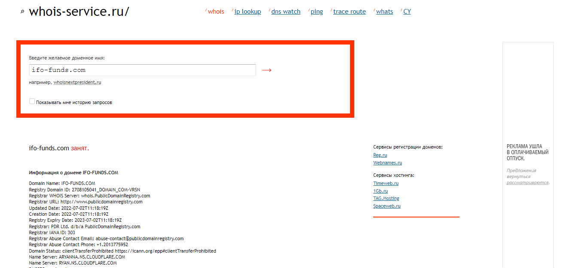Open the Reg.ru registrar link

point(380,155)
